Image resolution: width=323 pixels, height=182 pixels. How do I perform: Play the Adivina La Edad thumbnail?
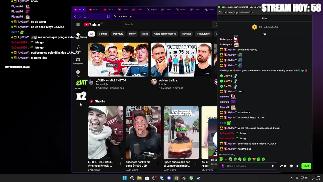[181, 59]
